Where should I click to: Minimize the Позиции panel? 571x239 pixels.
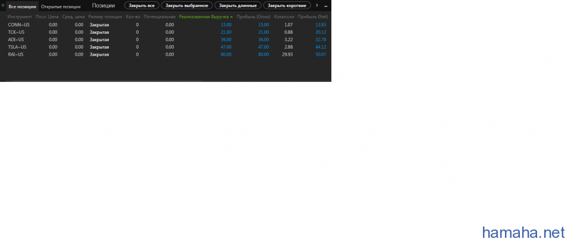coord(325,6)
